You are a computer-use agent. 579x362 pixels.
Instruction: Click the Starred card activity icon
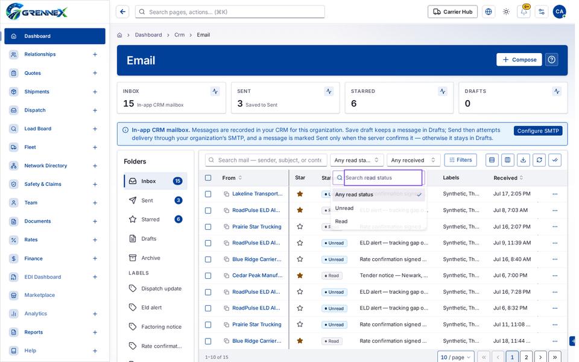tap(442, 91)
